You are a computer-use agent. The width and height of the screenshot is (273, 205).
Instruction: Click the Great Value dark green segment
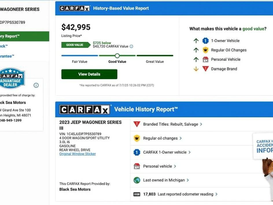tap(155, 56)
